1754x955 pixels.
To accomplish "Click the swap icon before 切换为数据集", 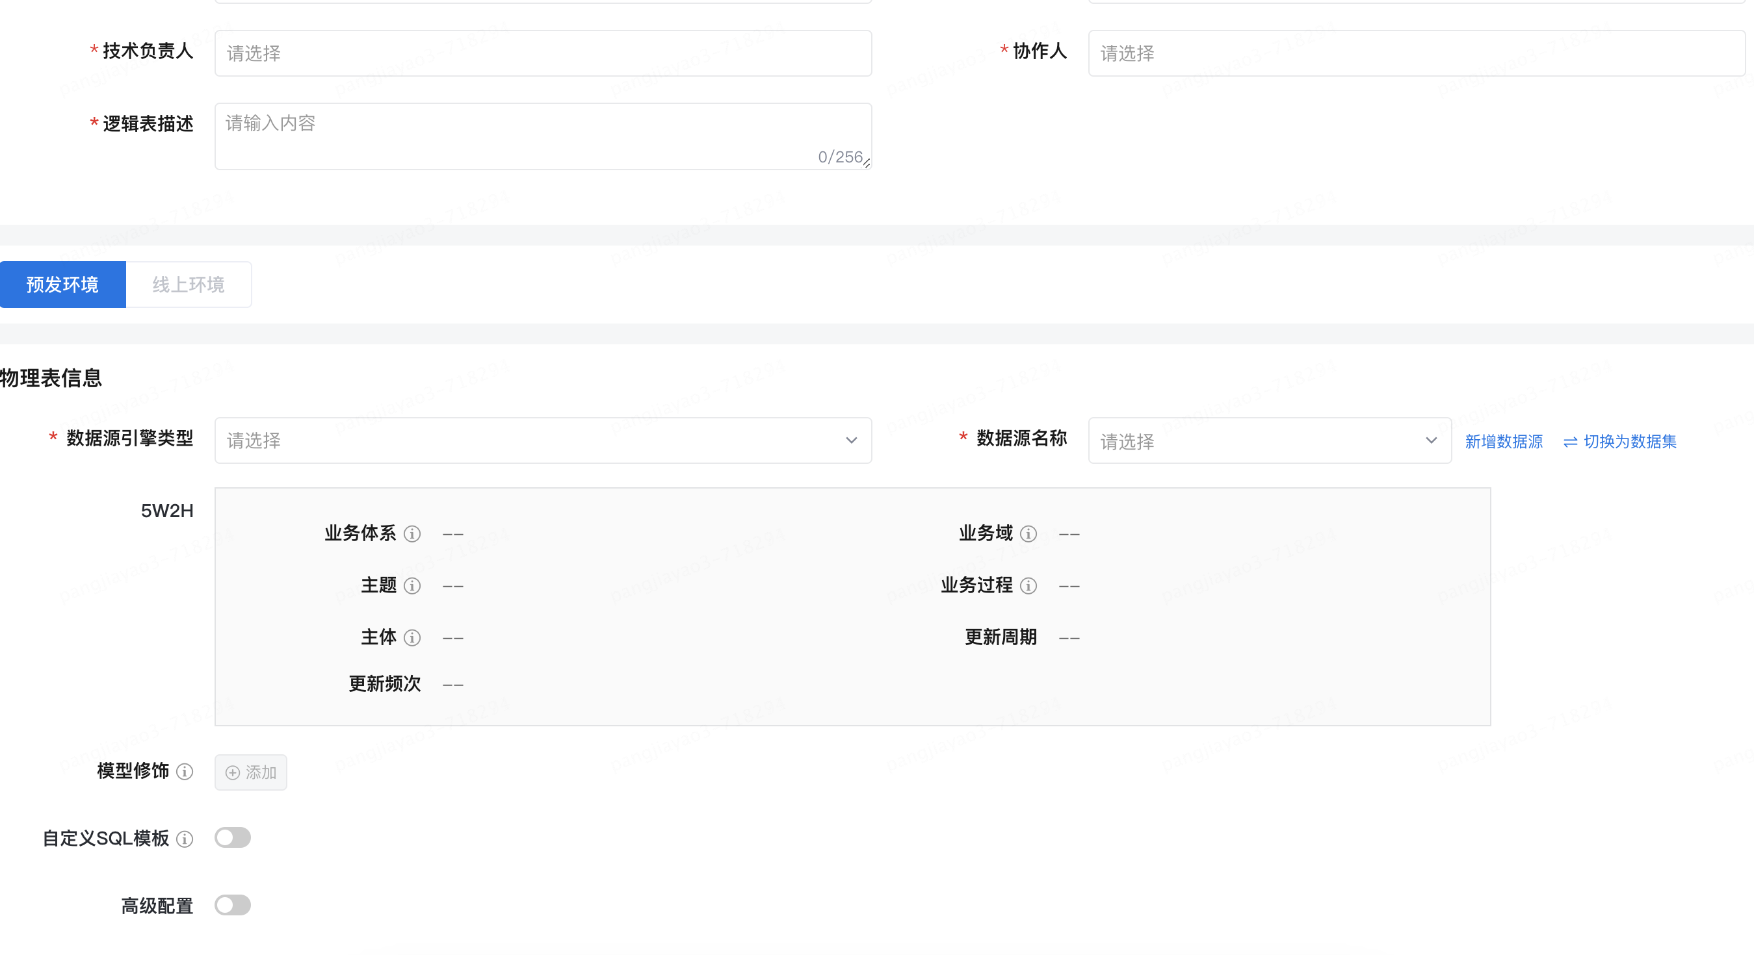I will pyautogui.click(x=1570, y=442).
